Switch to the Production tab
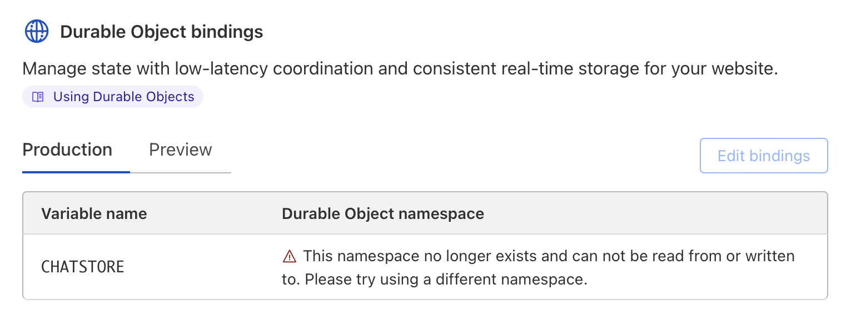The height and width of the screenshot is (319, 846). click(67, 150)
